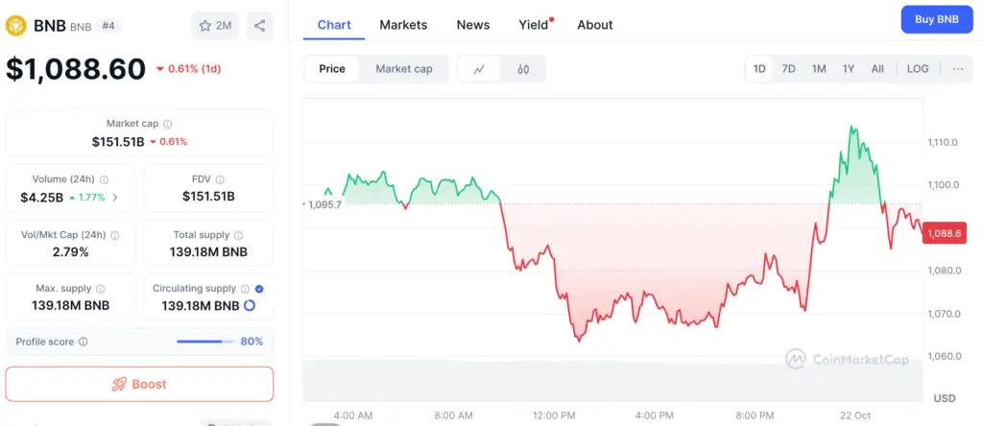Image resolution: width=983 pixels, height=426 pixels.
Task: Add BNB to watchlist via star button
Action: [x=215, y=25]
